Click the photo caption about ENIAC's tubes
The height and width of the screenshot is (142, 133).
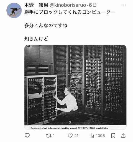70,128
